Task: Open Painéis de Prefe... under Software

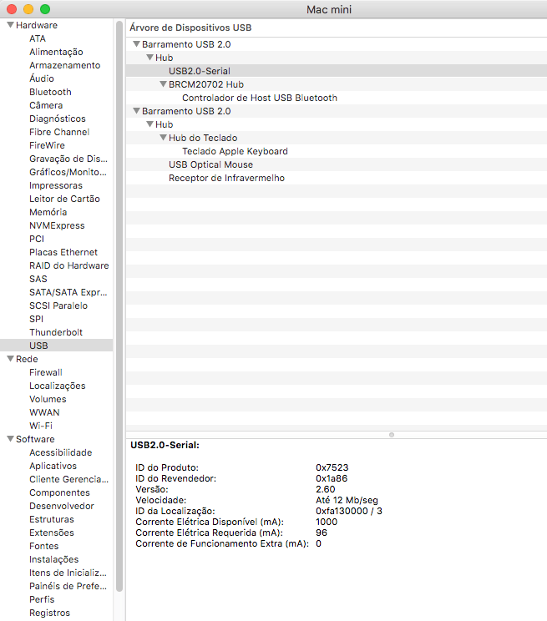Action: tap(68, 586)
